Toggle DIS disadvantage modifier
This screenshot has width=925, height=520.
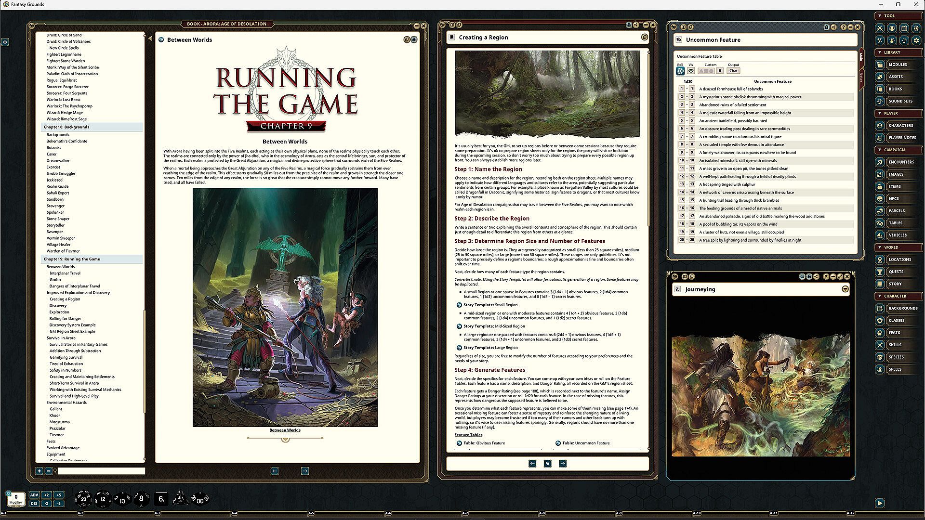pos(34,504)
